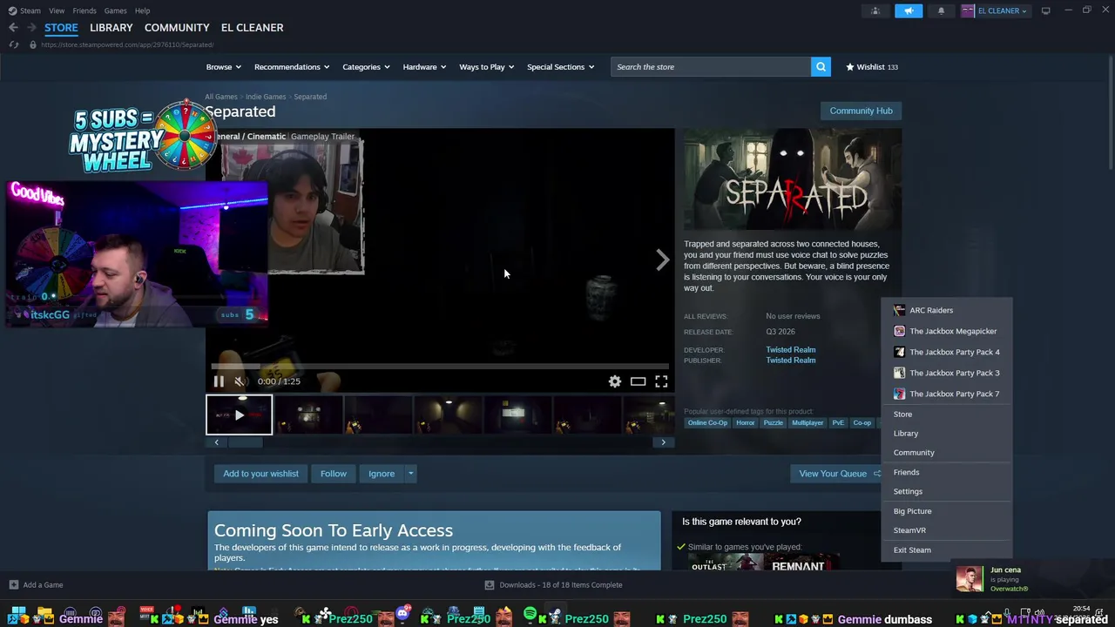Click the video progress bar
This screenshot has width=1115, height=627.
tap(440, 367)
